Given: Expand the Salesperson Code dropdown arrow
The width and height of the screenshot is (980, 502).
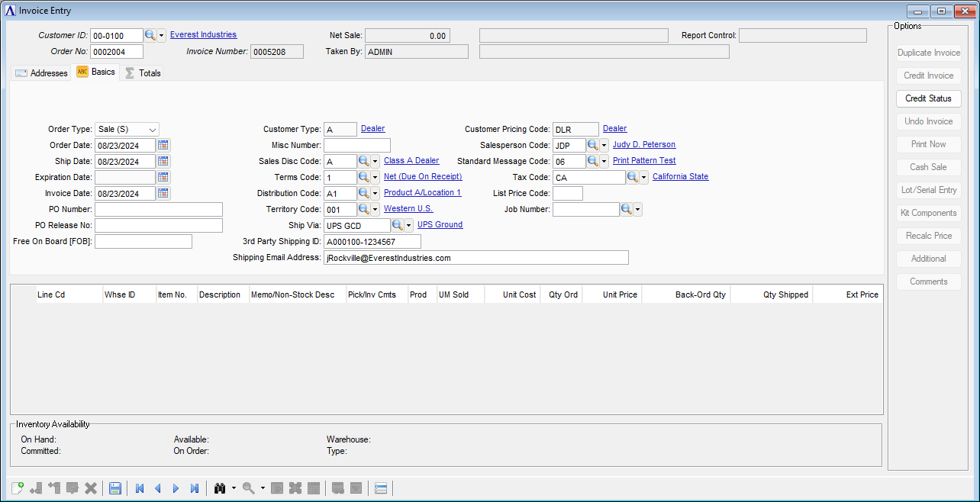Looking at the screenshot, I should 604,145.
